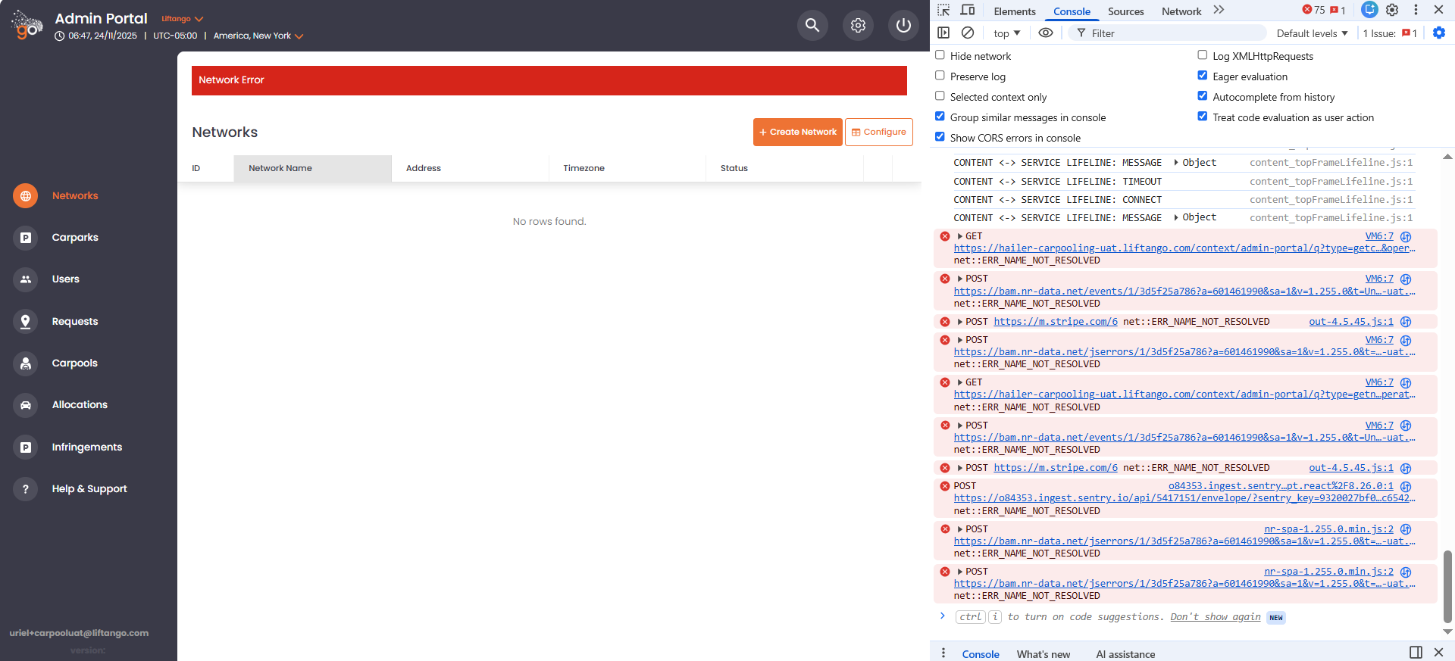
Task: Open the DevTools three-dot customize menu
Action: point(1416,10)
